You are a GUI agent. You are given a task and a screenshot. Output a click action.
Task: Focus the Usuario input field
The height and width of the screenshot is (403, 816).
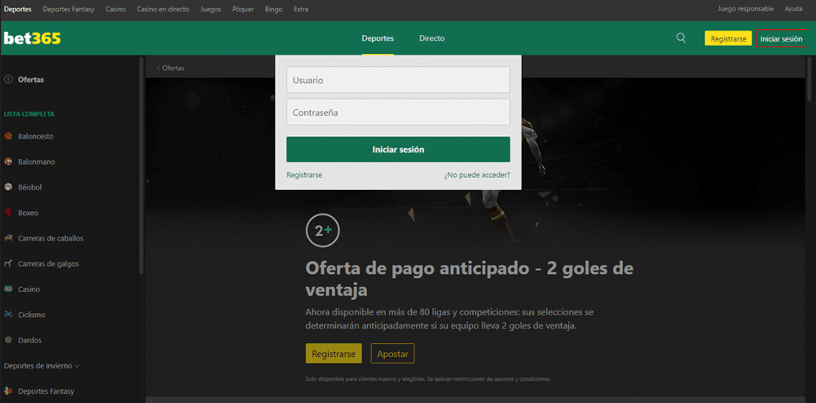[x=398, y=80]
